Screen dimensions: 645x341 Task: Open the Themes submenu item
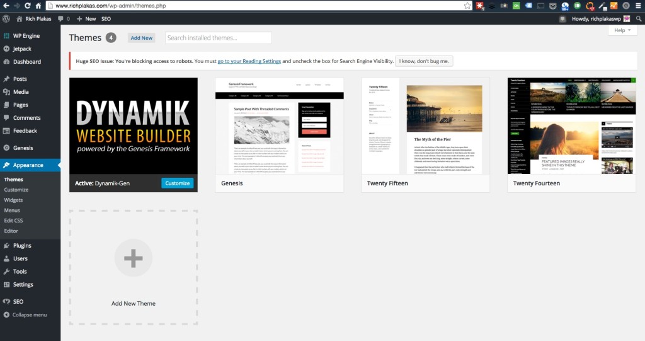tap(14, 180)
